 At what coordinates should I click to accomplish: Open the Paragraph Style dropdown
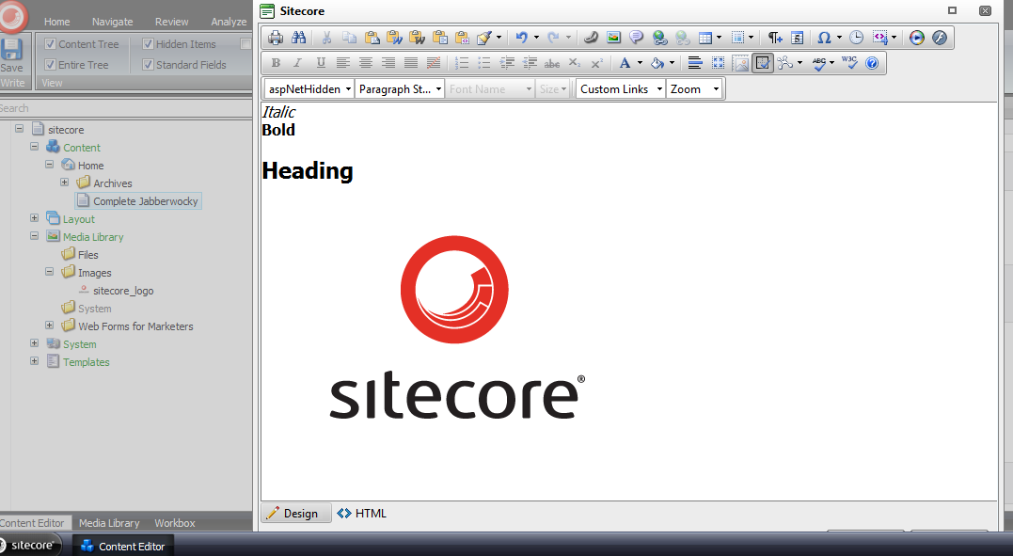point(400,89)
